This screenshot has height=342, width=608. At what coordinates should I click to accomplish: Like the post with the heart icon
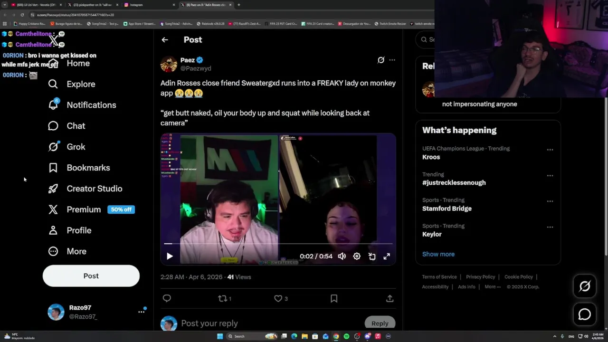[x=278, y=298]
